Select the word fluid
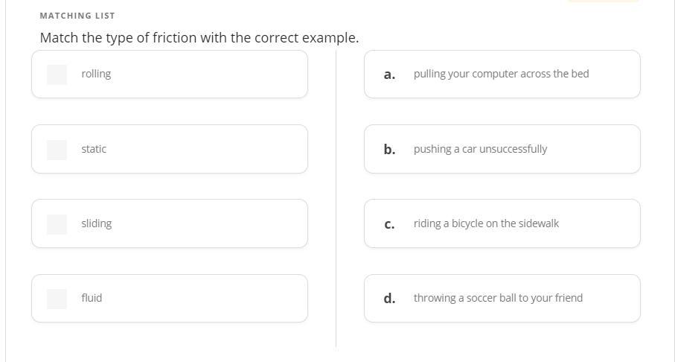Viewport: 675px width, 362px height. tap(92, 298)
